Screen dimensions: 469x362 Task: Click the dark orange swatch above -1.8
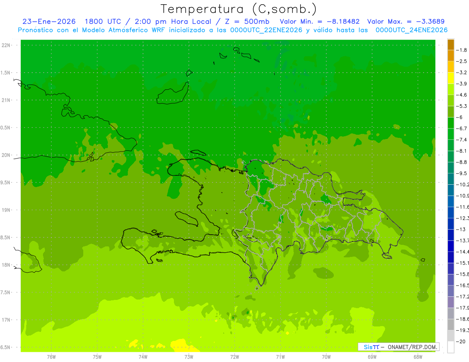[451, 45]
